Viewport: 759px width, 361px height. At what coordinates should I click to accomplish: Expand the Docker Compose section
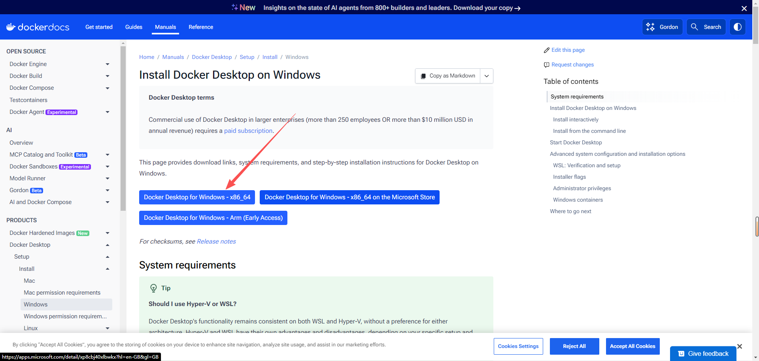coord(108,88)
